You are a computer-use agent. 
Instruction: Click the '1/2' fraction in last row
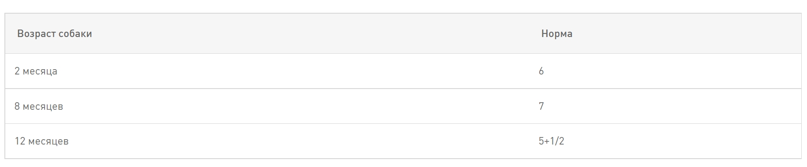tap(557, 141)
